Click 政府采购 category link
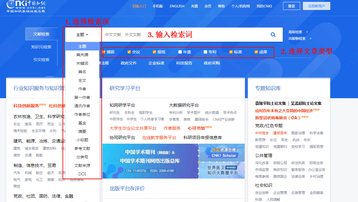Screen dimensions: 358x202 [212, 63]
